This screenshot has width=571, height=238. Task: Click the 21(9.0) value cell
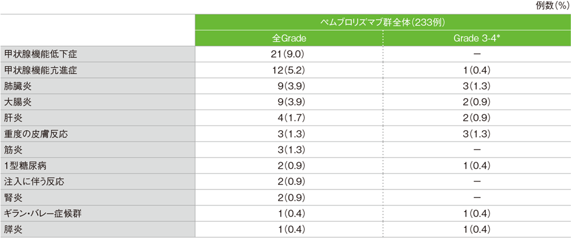[288, 54]
